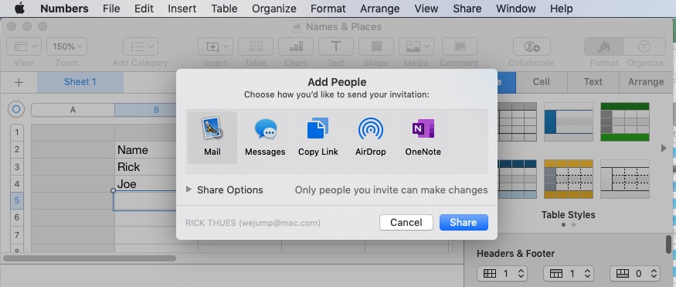This screenshot has width=676, height=287.
Task: Switch to the Arrange inspector tab
Action: [x=645, y=82]
